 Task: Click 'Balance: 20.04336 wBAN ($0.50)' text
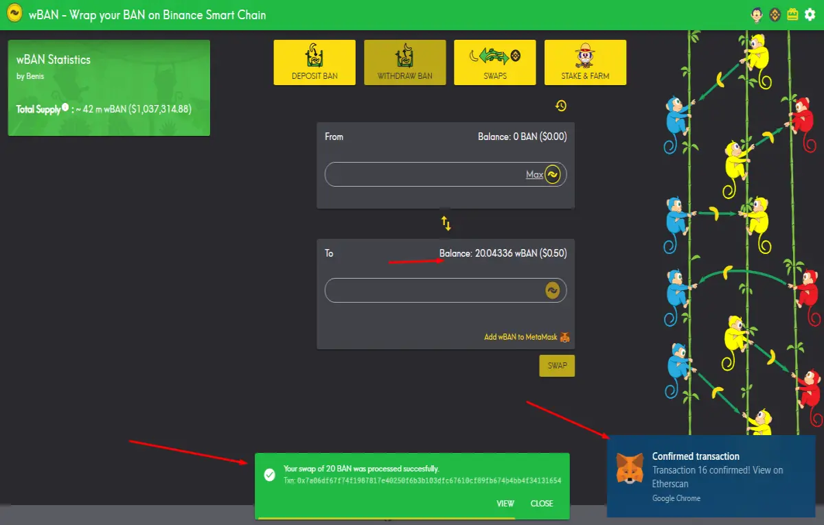tap(503, 253)
